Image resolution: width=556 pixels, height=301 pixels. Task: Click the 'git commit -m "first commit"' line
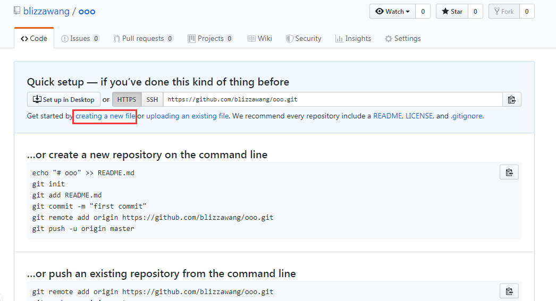tap(89, 207)
